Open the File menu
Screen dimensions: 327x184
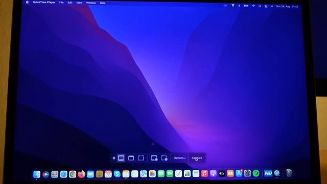pos(61,3)
